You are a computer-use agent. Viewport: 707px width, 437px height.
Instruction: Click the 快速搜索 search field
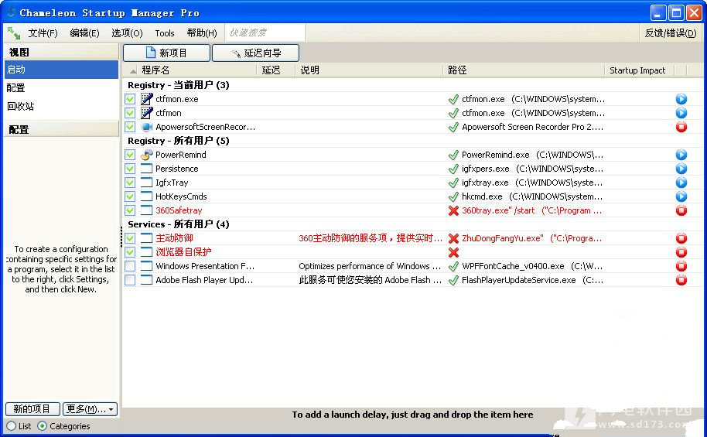[x=265, y=33]
